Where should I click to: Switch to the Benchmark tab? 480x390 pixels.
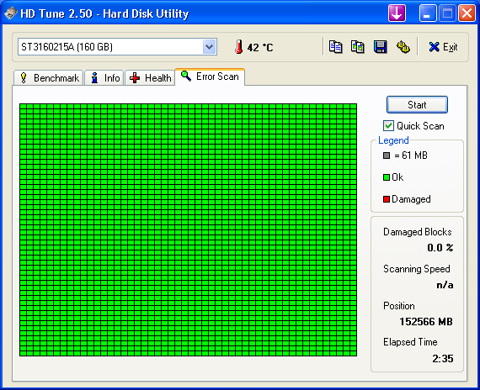(x=48, y=77)
